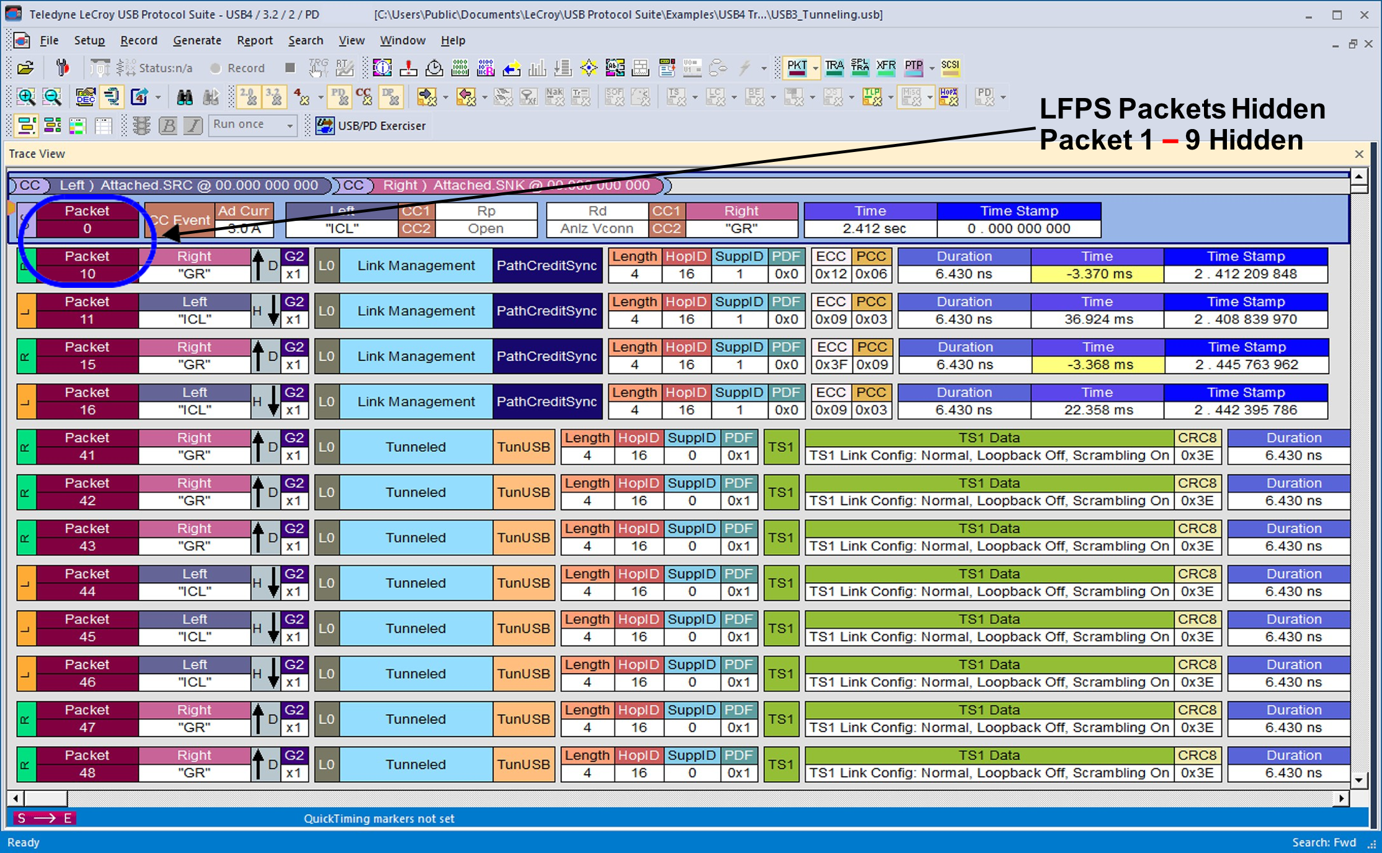
Task: Click the TRA transaction view button
Action: coord(834,67)
